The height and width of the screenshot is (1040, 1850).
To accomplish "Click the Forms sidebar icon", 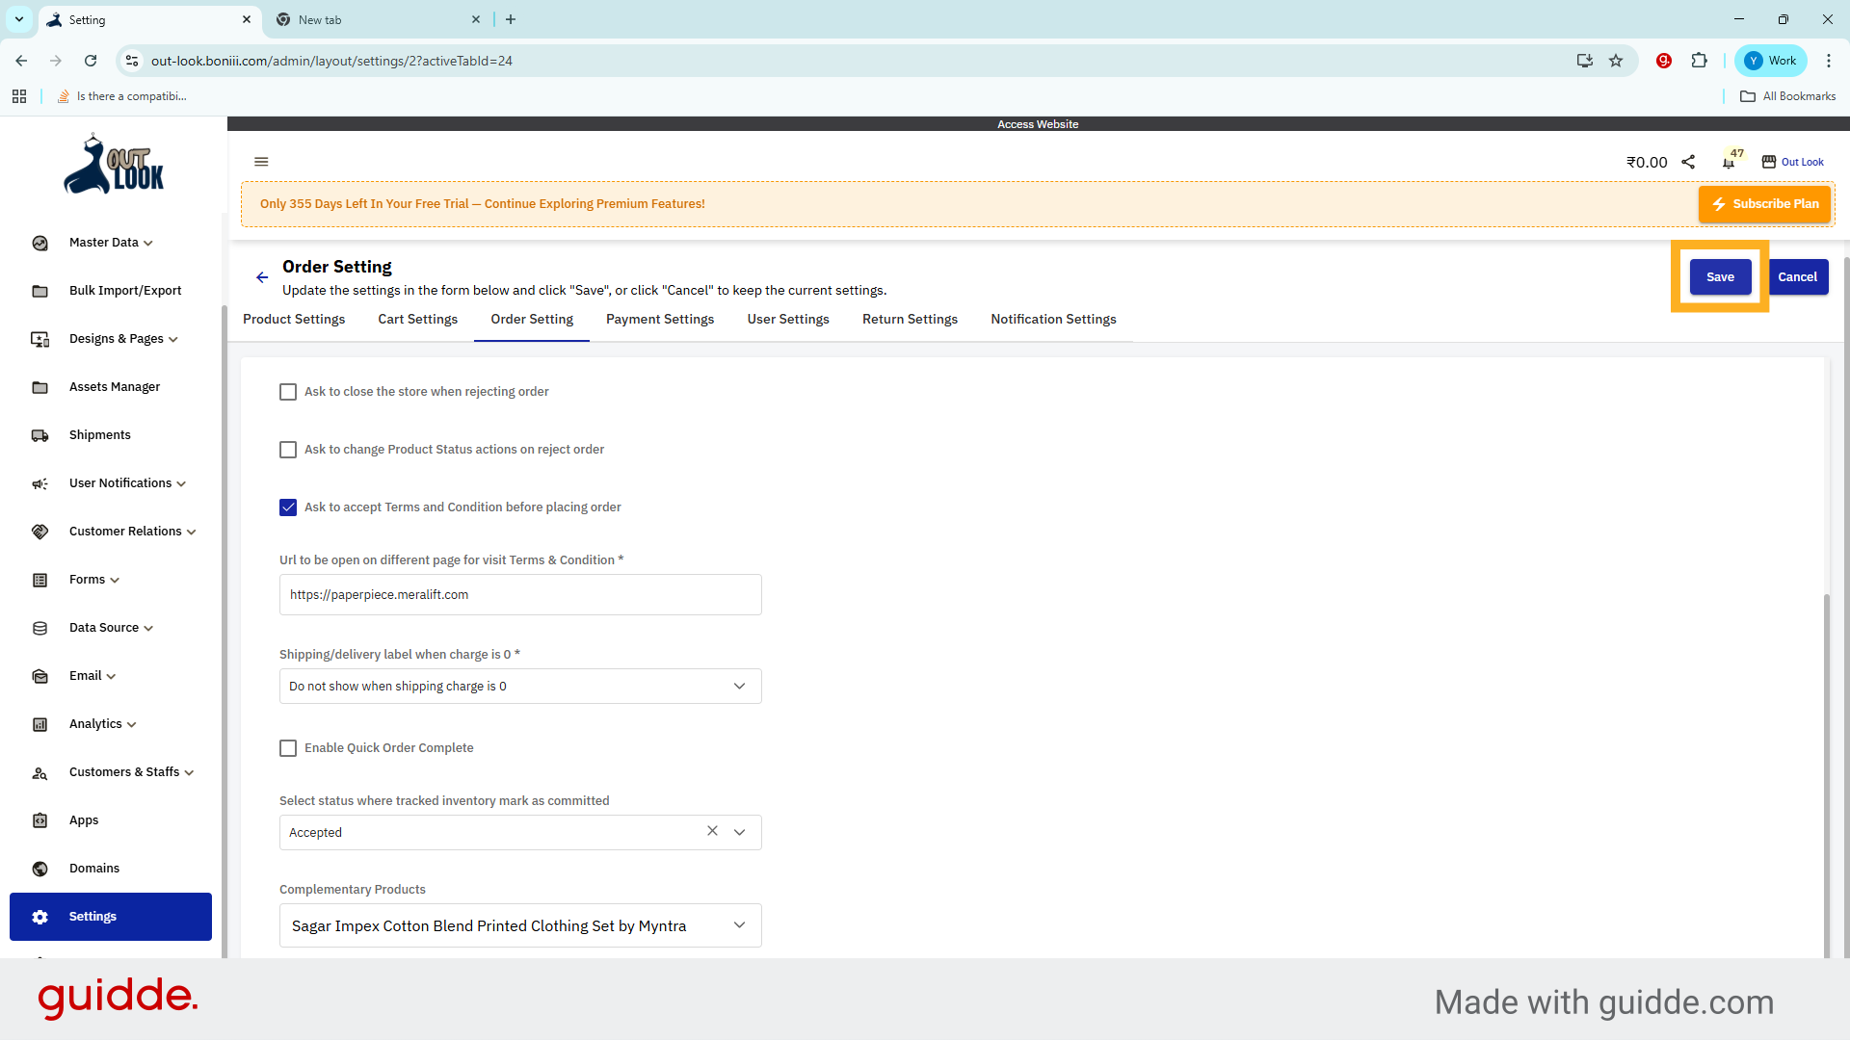I will pos(40,580).
